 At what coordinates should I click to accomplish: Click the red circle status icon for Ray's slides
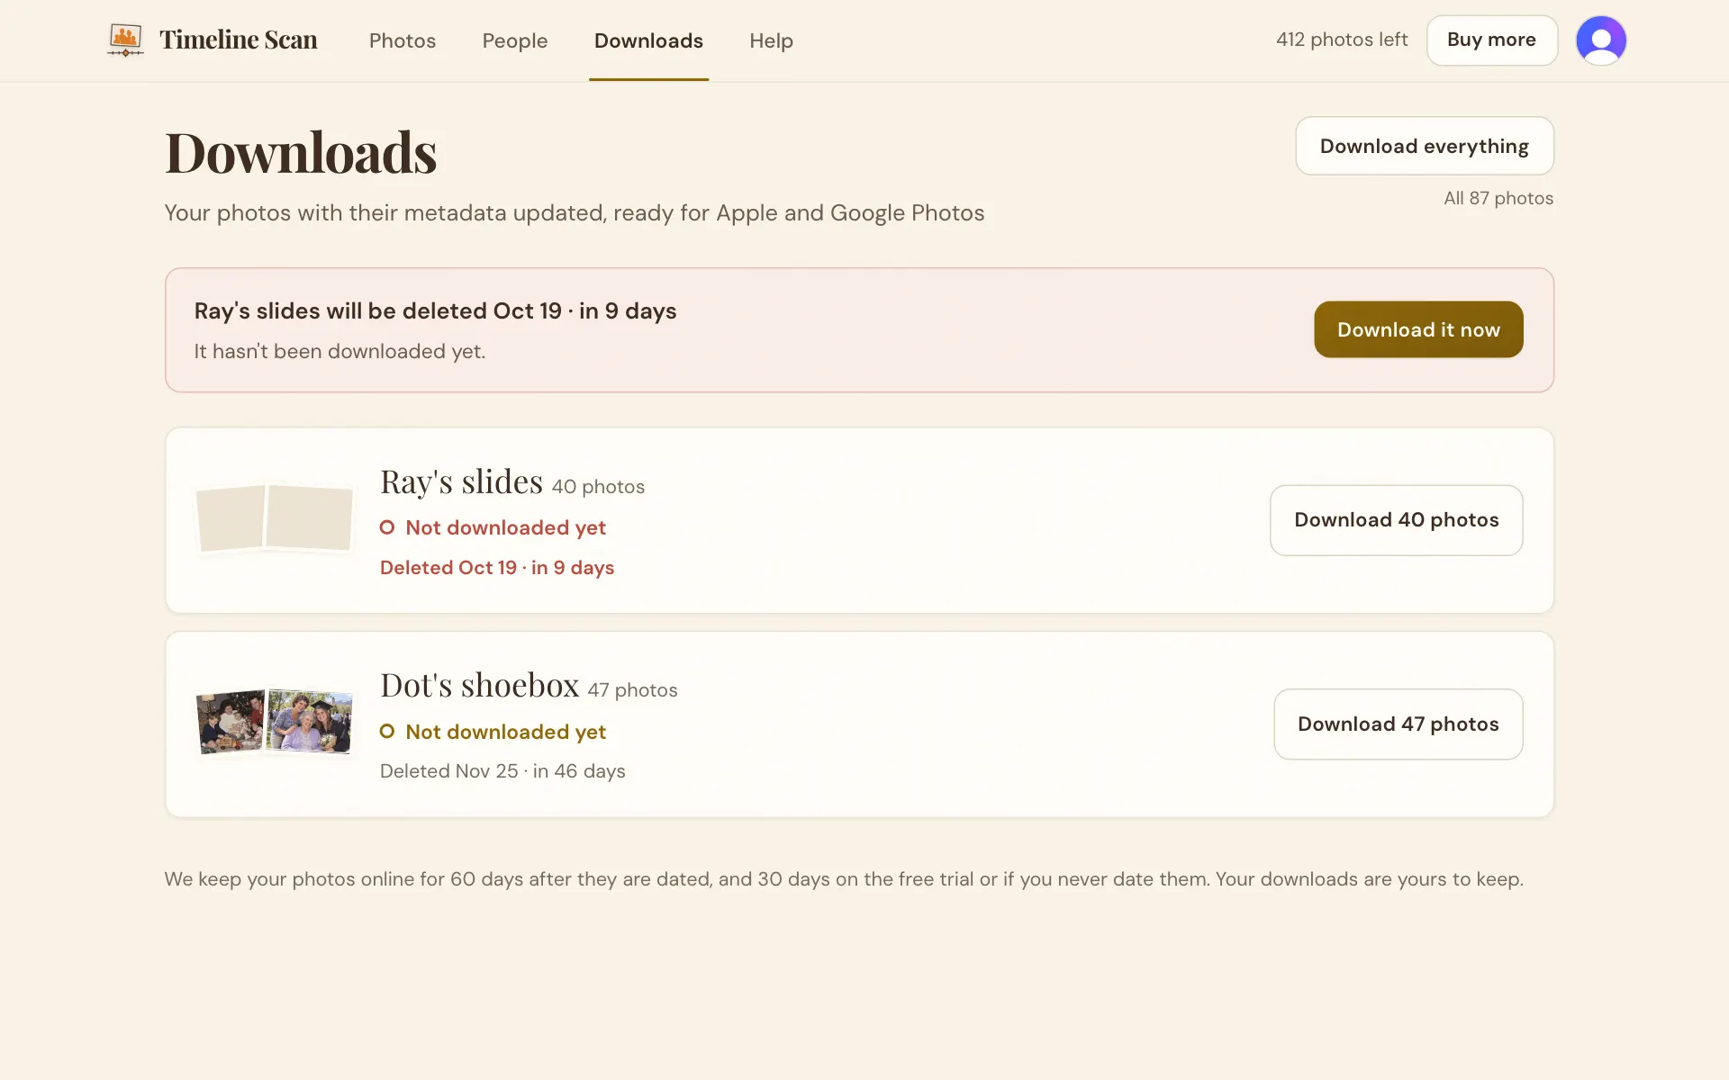(387, 527)
